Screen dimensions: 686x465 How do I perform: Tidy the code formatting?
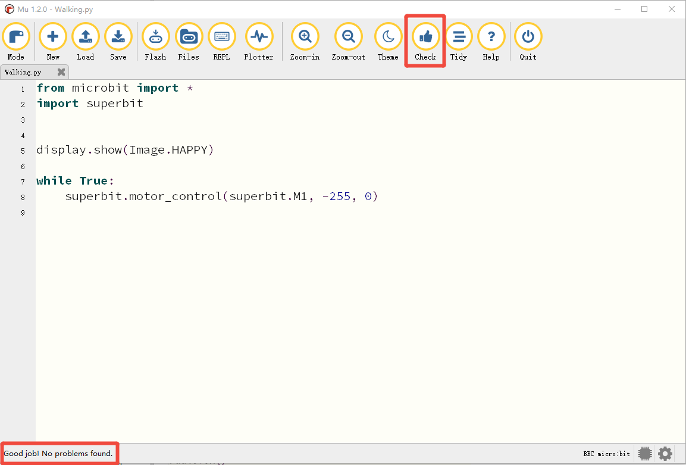[459, 42]
